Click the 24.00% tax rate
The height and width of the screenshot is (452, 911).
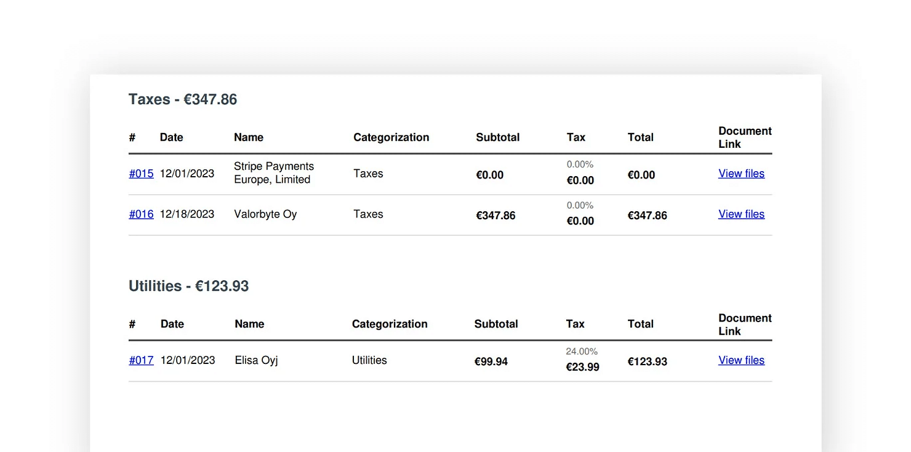click(582, 352)
